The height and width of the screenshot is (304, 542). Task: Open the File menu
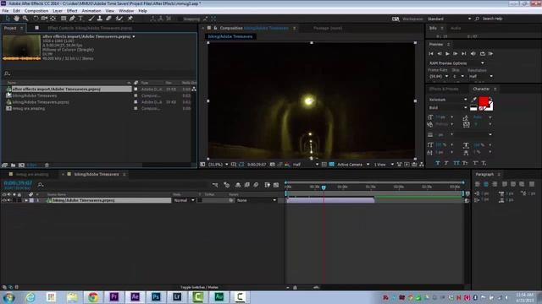tap(5, 11)
